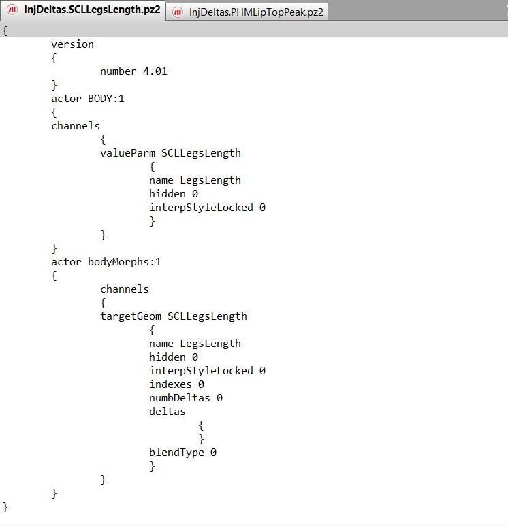Viewport: 508px width, 526px height.
Task: Click the 'actor bodyMorphs:1' line
Action: [106, 262]
